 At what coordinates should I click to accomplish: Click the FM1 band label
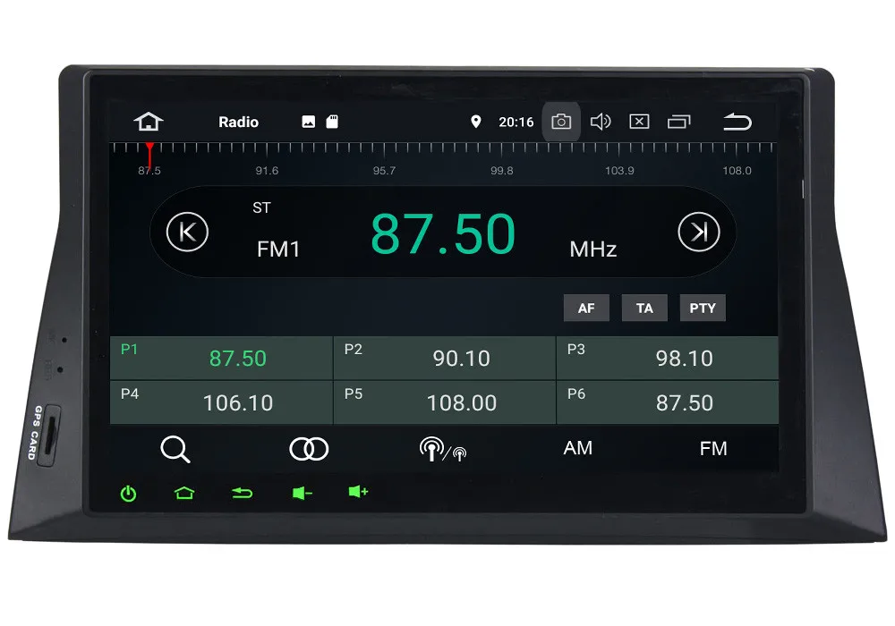pyautogui.click(x=278, y=250)
